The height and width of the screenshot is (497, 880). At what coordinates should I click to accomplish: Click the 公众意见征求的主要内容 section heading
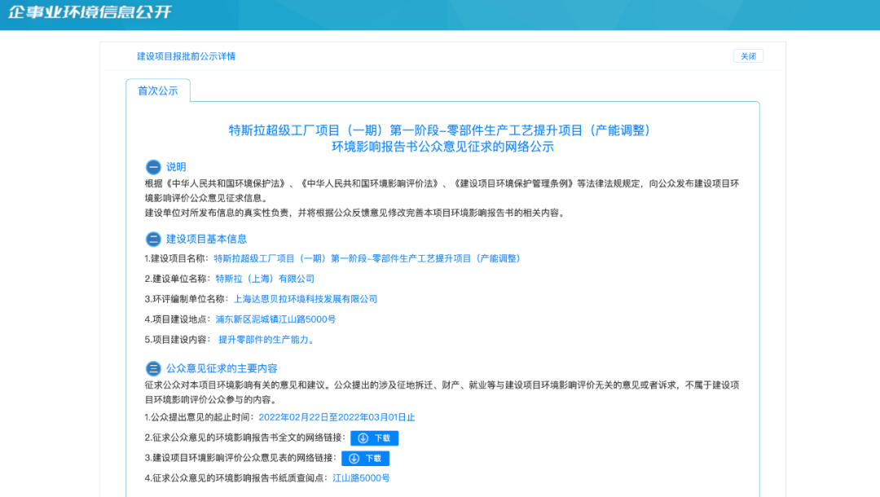(x=222, y=368)
